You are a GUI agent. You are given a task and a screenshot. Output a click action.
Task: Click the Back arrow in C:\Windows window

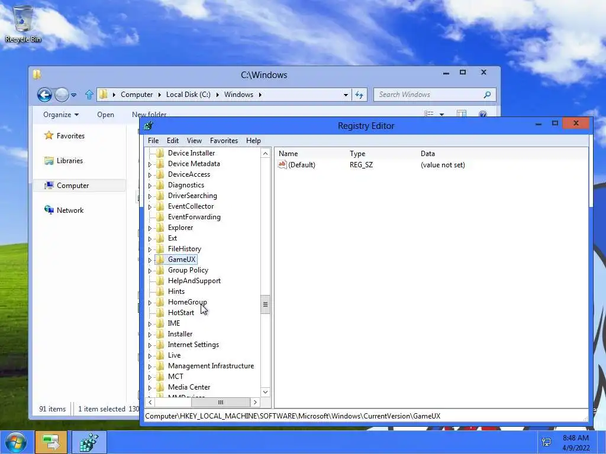pyautogui.click(x=44, y=95)
